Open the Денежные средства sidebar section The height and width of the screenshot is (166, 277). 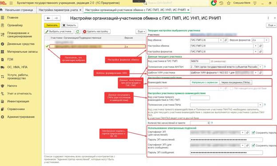click(21, 44)
